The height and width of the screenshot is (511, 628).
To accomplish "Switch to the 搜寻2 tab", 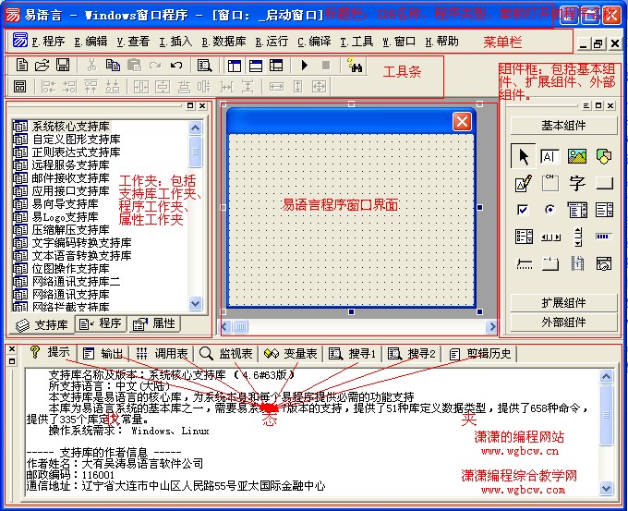I will [412, 354].
